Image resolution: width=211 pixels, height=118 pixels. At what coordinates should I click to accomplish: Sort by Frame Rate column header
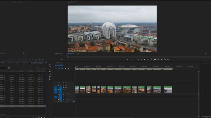click(x=13, y=71)
